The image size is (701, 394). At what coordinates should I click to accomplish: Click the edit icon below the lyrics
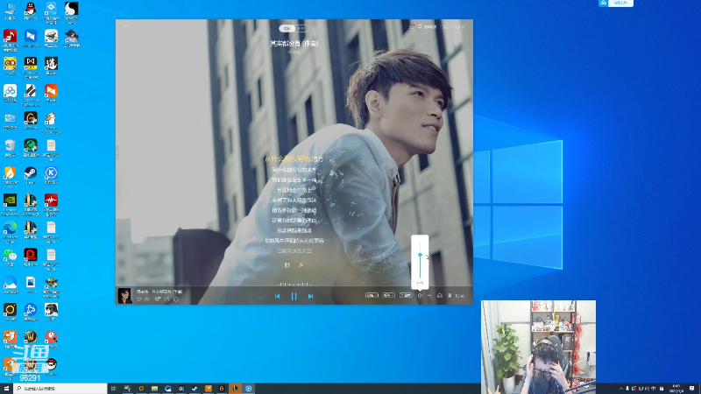coord(301,265)
